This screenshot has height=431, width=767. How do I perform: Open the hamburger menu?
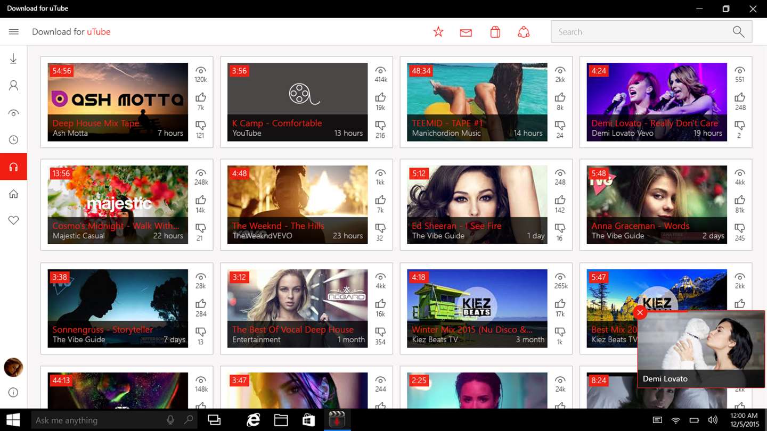tap(14, 32)
